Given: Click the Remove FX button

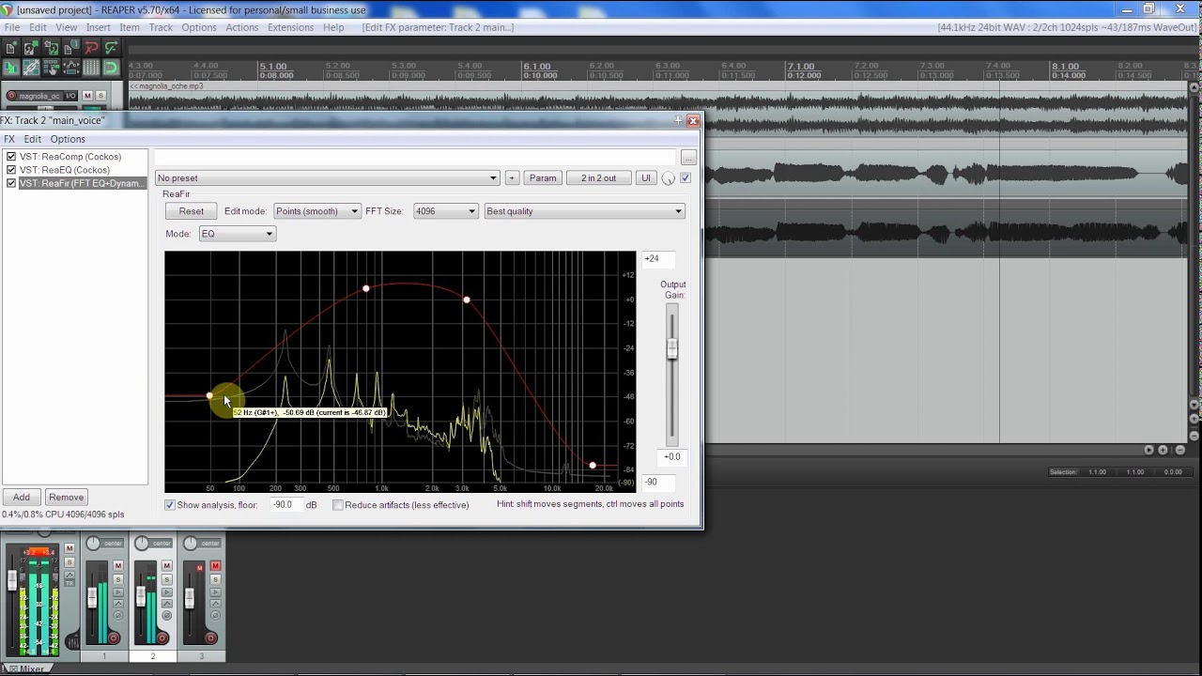Looking at the screenshot, I should tap(66, 498).
